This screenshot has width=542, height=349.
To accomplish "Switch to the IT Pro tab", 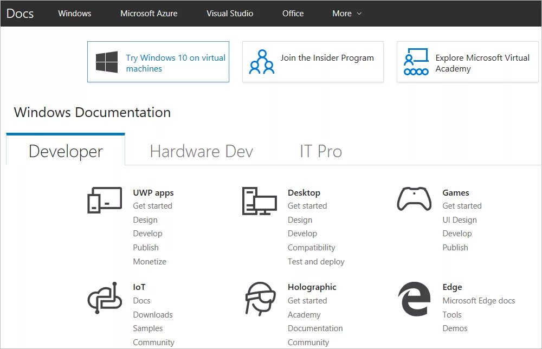I will [x=321, y=151].
